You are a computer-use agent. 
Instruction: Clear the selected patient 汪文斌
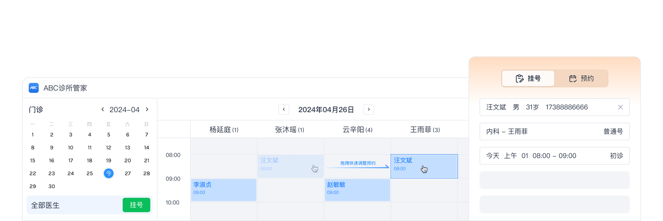point(620,107)
